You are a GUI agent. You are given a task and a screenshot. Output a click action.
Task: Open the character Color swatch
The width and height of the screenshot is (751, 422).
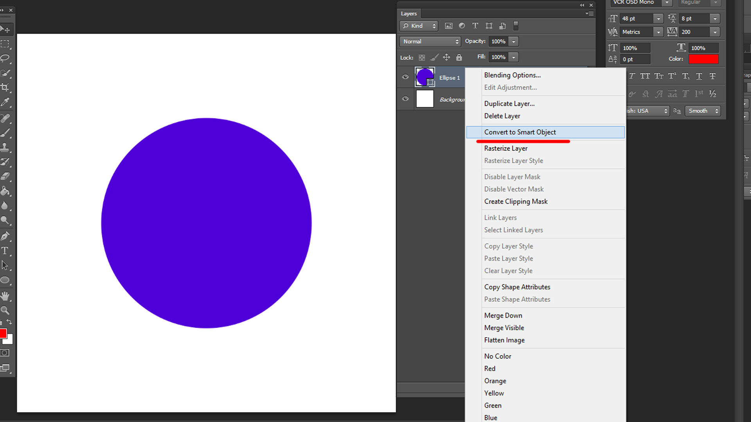click(x=703, y=59)
